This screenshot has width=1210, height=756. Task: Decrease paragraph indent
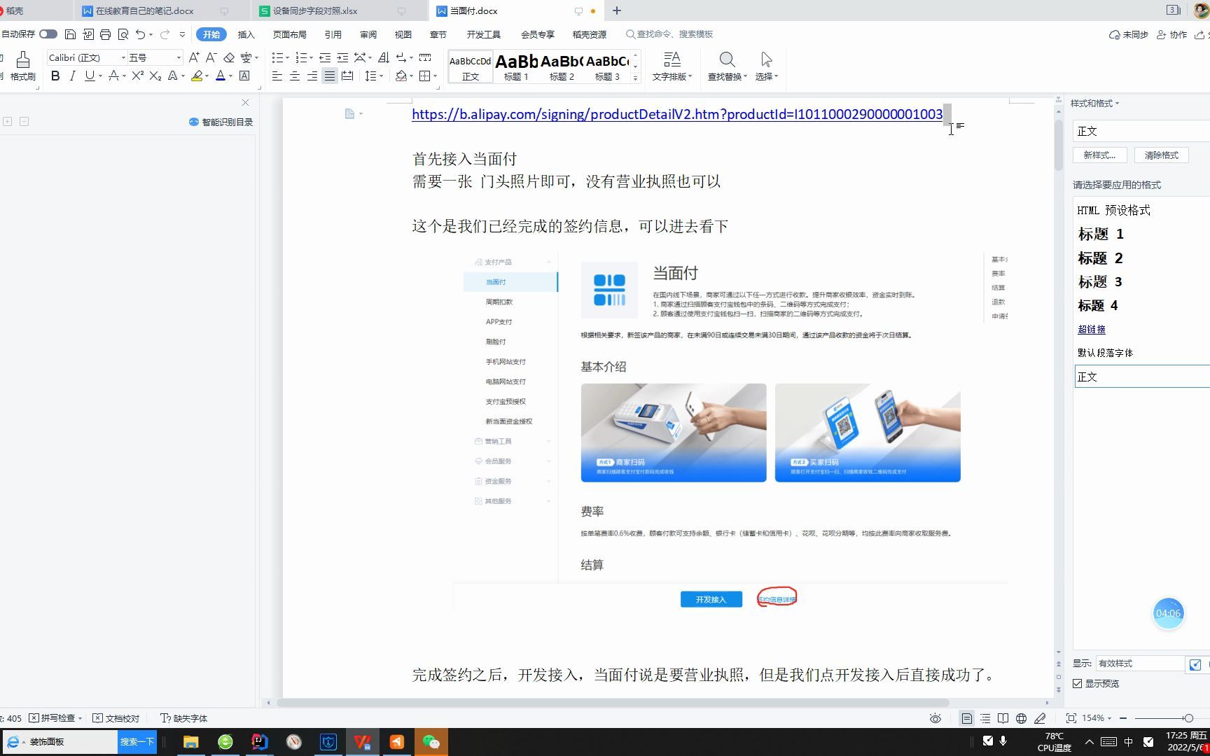click(325, 57)
